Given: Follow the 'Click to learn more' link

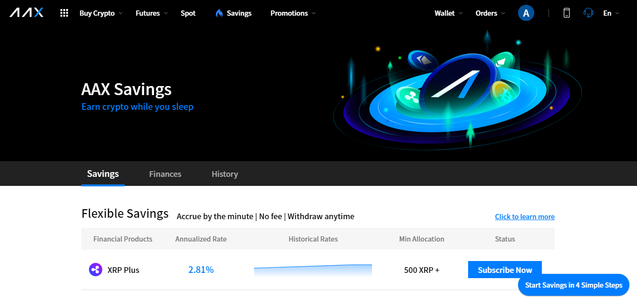Looking at the screenshot, I should pyautogui.click(x=524, y=217).
